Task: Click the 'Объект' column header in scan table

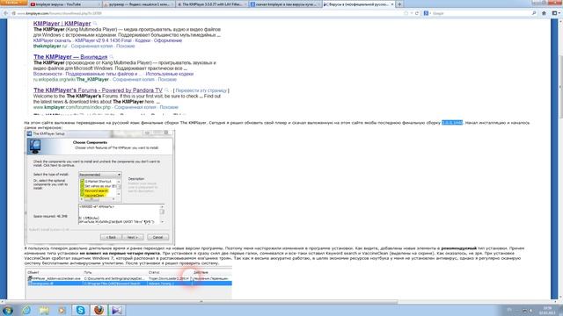Action: [x=33, y=273]
